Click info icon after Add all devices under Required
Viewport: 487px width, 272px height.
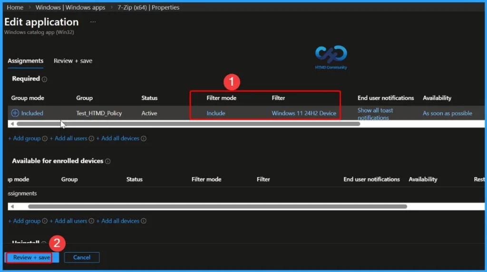(144, 139)
